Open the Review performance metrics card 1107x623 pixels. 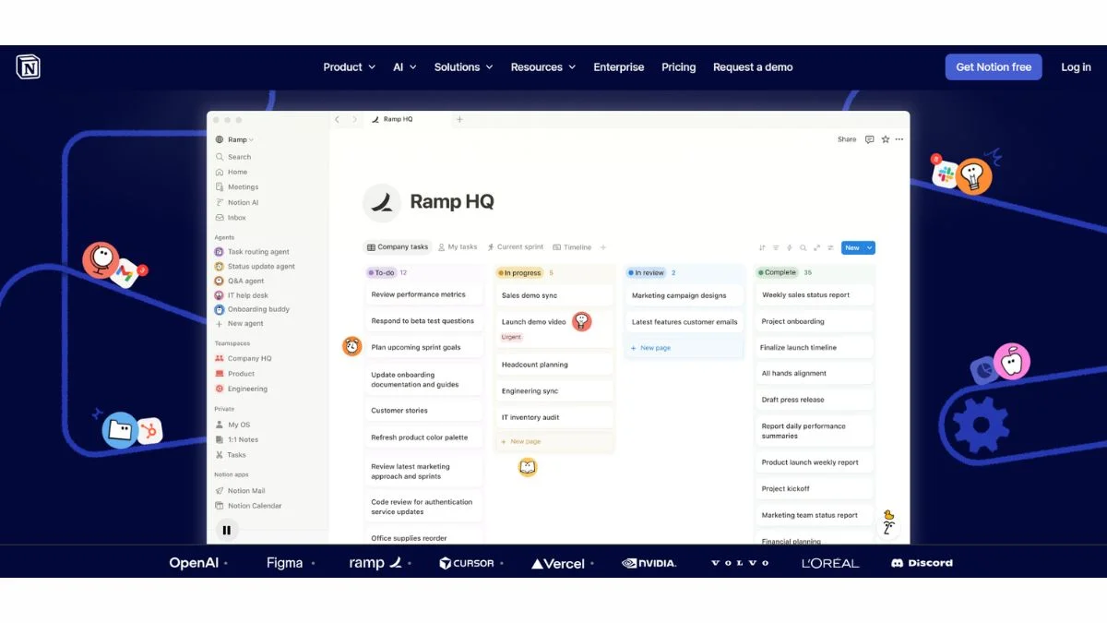(423, 294)
